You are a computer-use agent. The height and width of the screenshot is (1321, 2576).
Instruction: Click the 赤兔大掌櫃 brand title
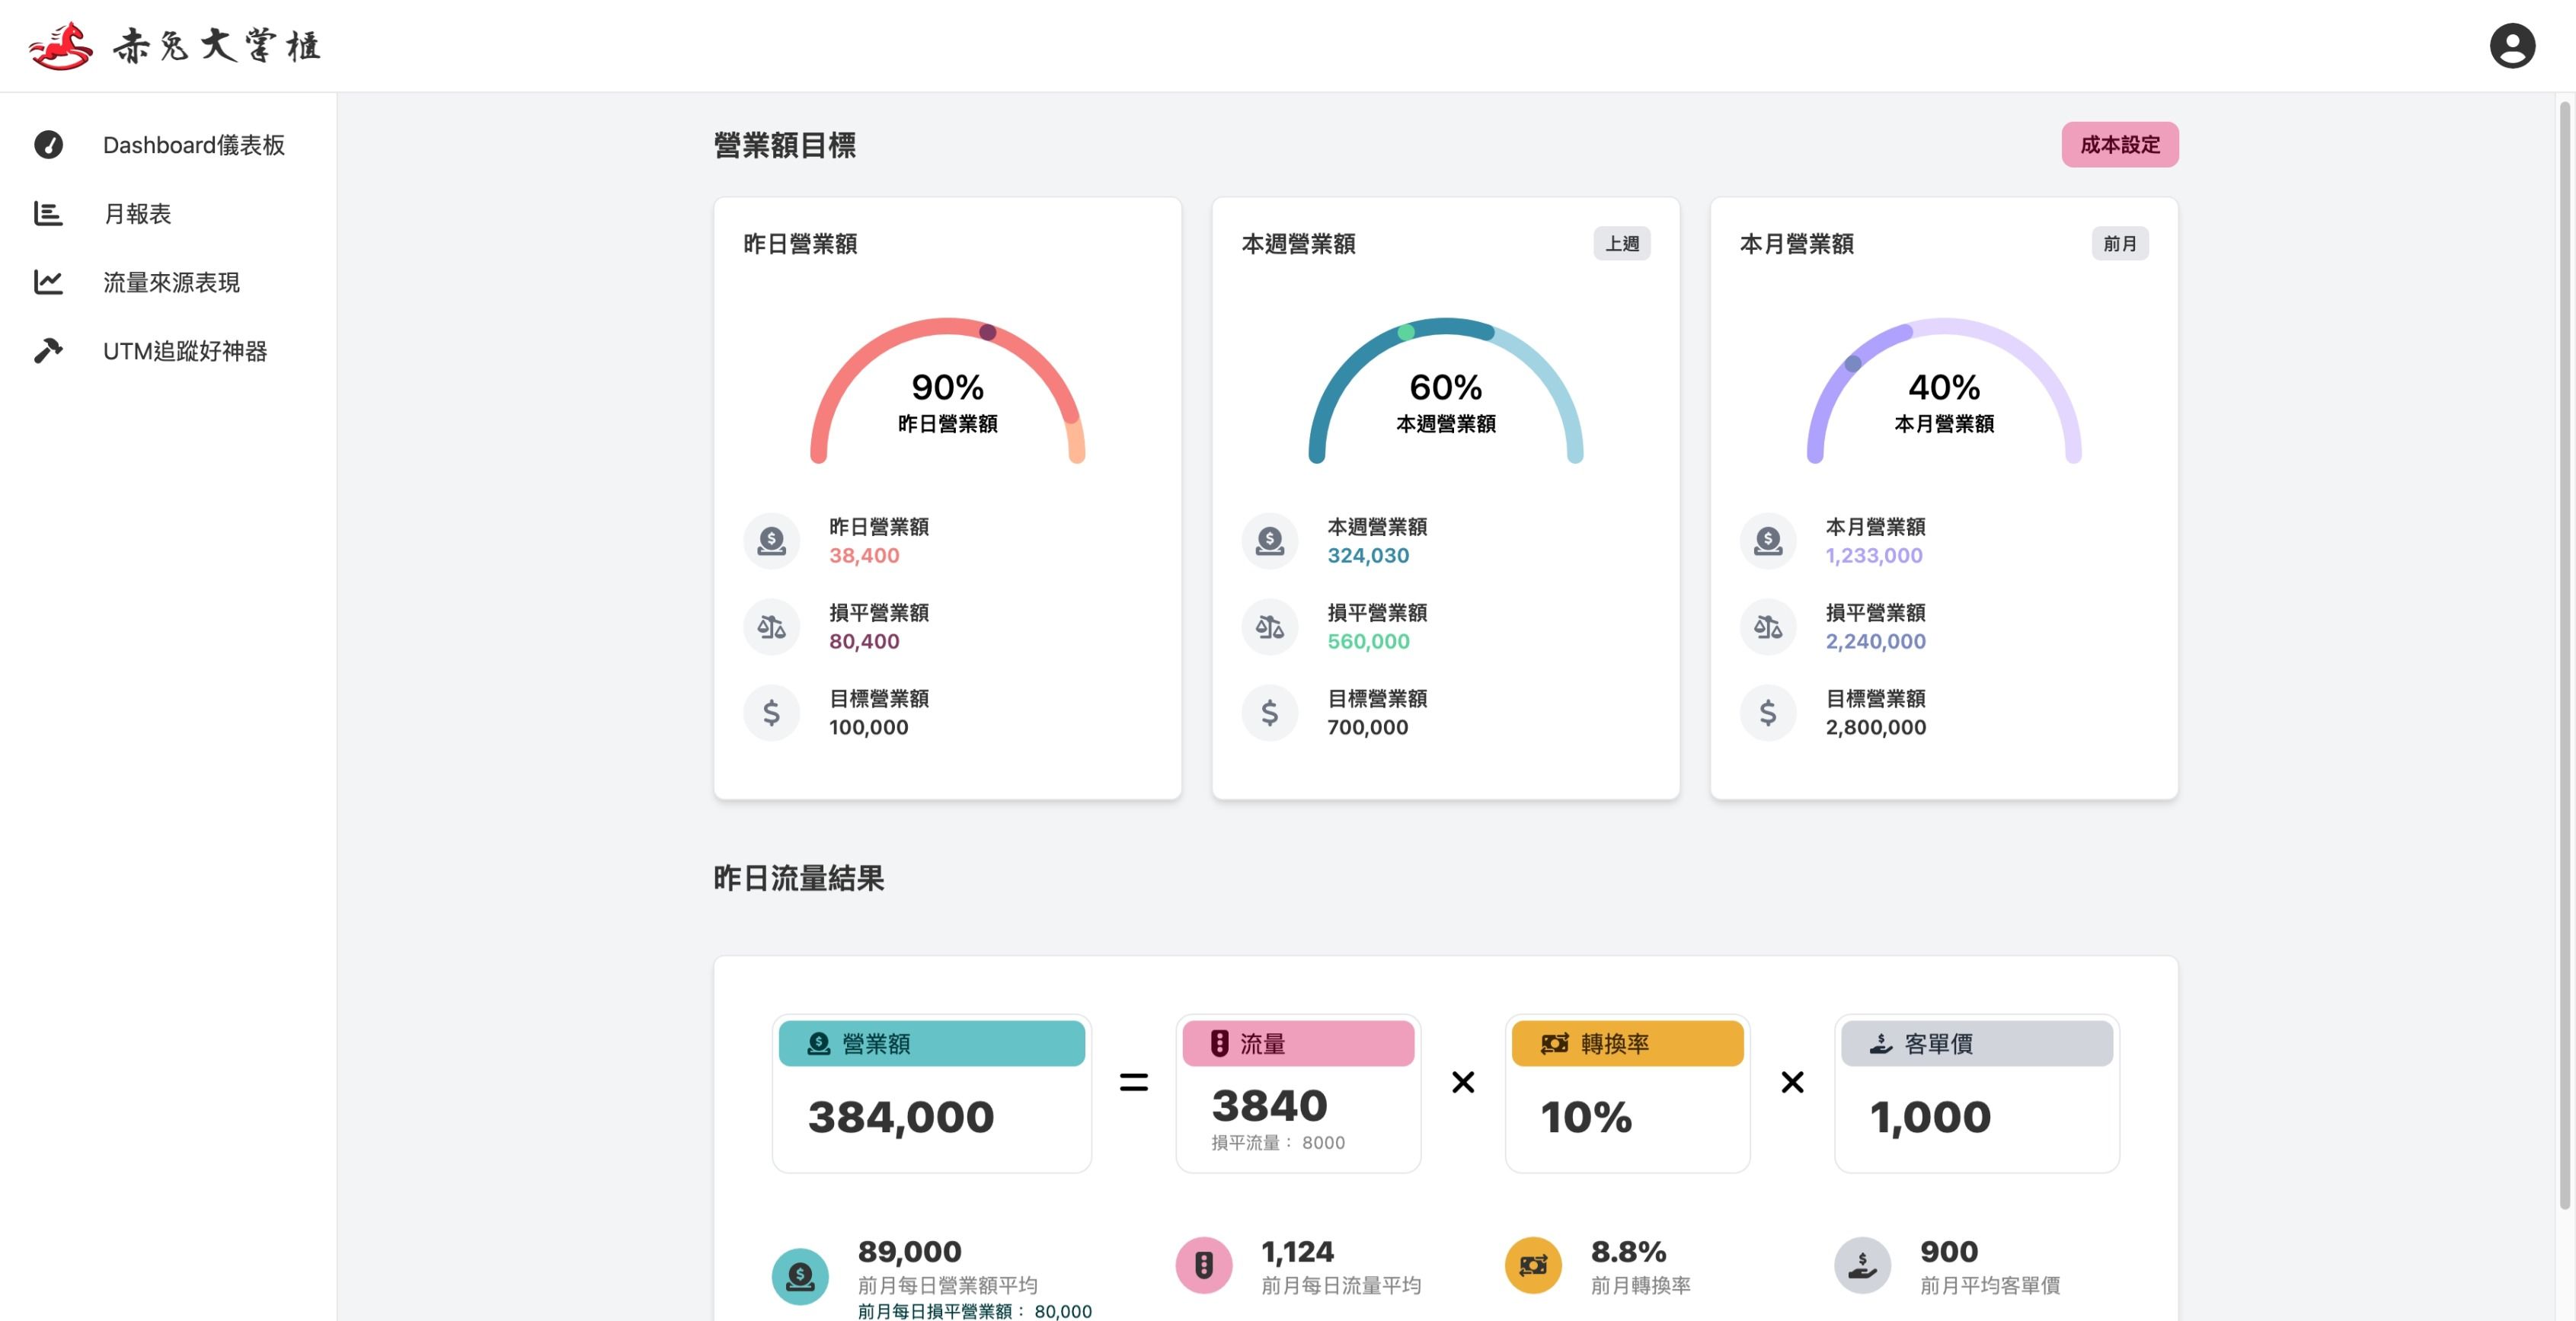(216, 46)
